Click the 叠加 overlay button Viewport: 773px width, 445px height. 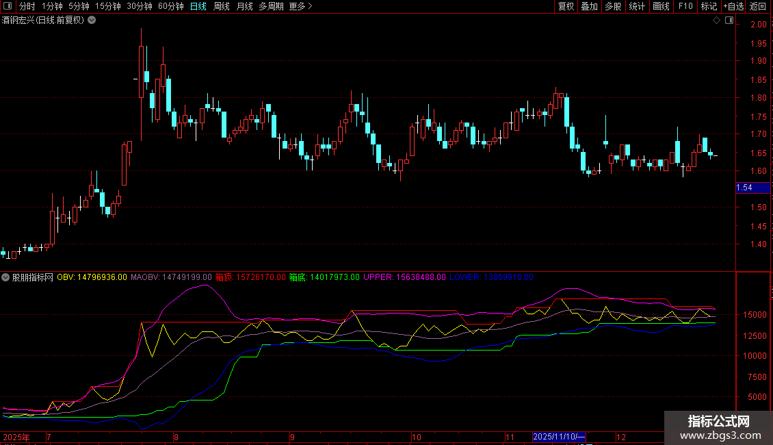coord(589,7)
